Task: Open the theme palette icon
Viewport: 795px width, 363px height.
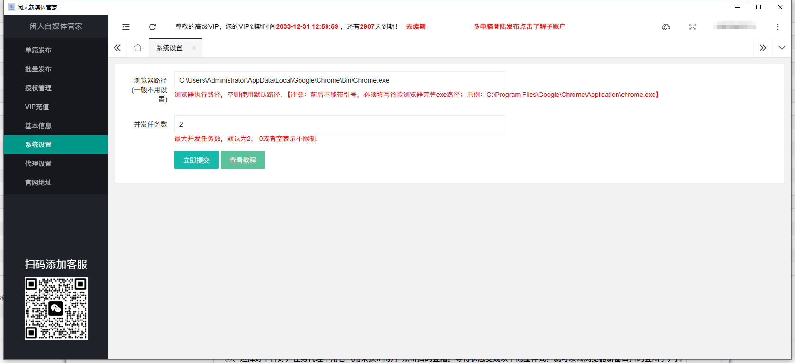Action: (666, 27)
